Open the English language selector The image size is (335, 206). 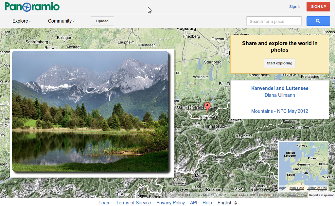pos(227,203)
